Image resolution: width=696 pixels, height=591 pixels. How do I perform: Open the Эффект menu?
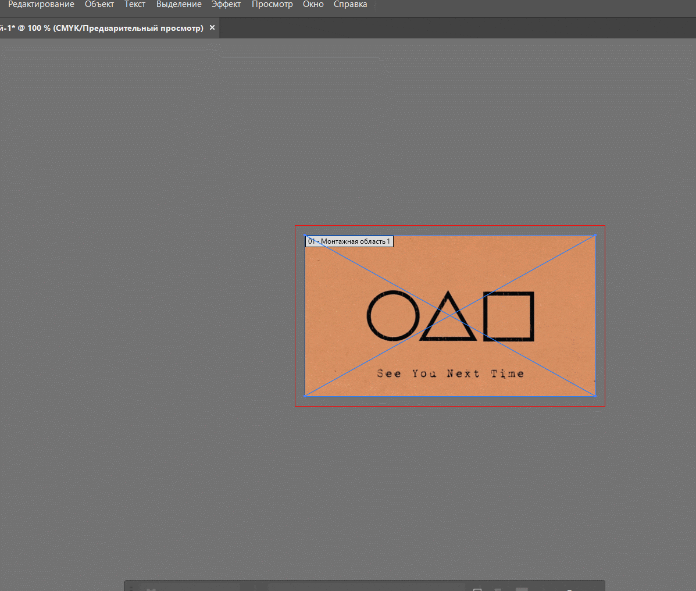tap(226, 5)
